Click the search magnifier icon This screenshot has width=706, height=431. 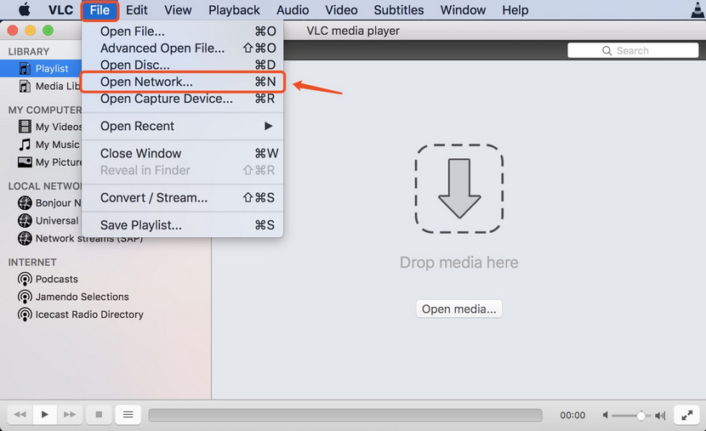[x=607, y=50]
